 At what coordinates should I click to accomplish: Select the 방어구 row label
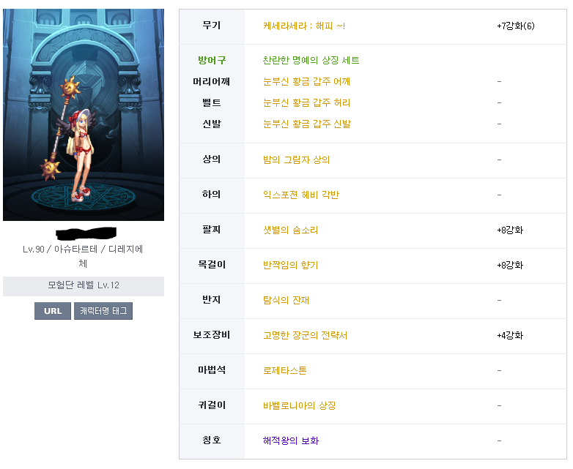point(212,60)
